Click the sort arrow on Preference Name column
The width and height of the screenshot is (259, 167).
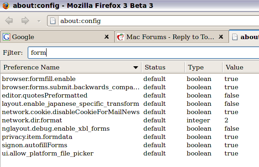pyautogui.click(x=135, y=68)
